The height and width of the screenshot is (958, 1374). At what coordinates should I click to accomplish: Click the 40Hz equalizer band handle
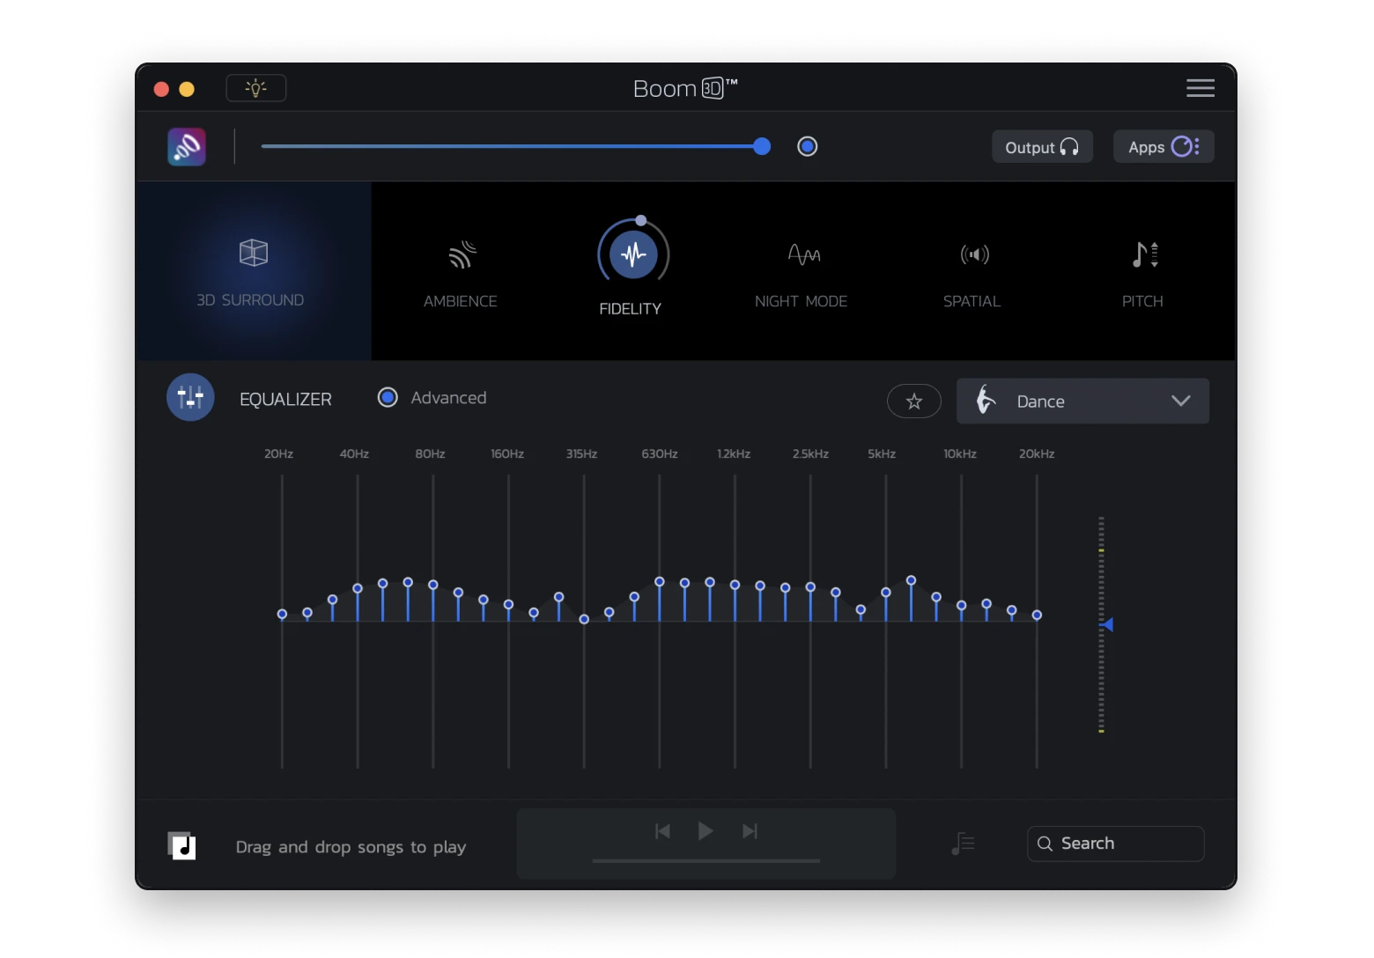click(x=358, y=588)
